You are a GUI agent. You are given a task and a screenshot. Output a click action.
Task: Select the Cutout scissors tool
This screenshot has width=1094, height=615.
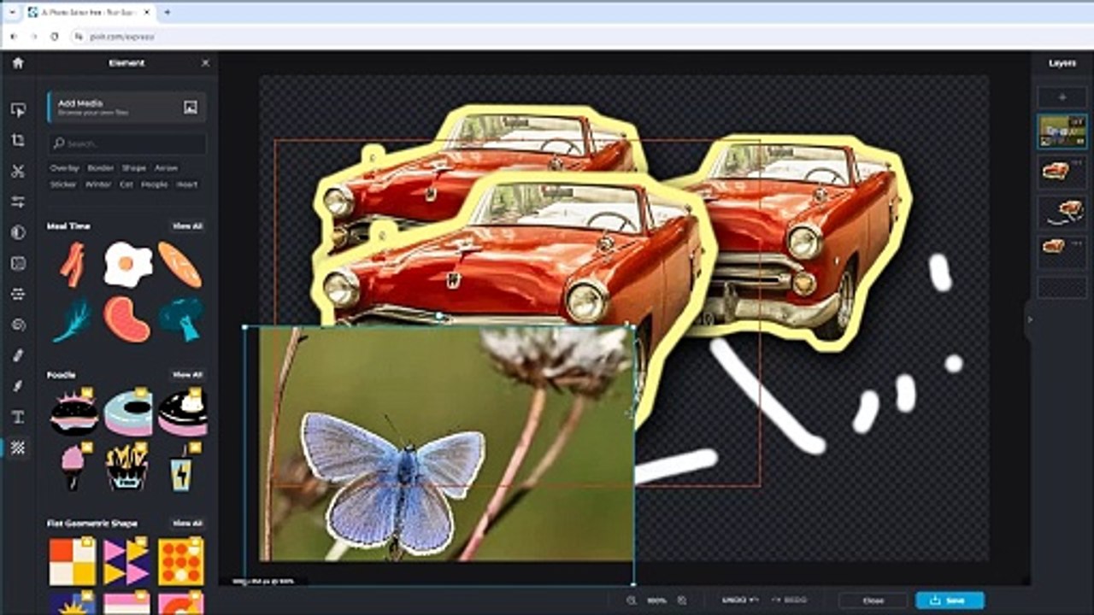point(18,171)
